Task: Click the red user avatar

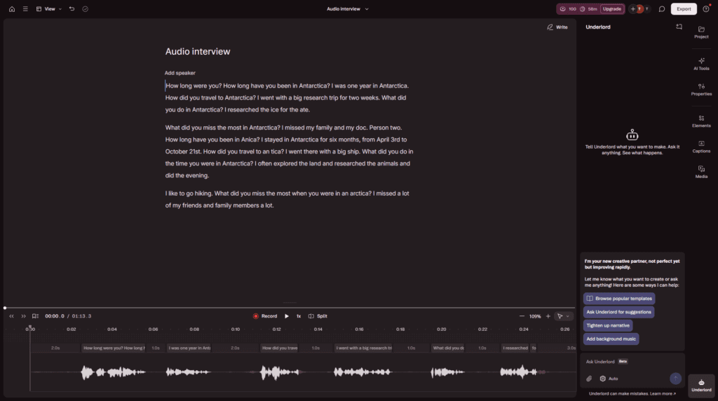Action: click(x=639, y=8)
